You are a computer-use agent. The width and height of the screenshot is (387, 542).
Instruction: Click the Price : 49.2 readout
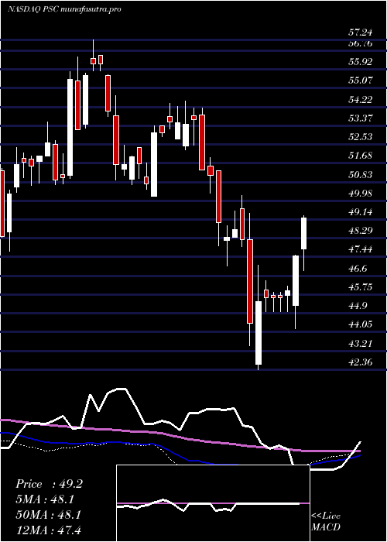49,484
